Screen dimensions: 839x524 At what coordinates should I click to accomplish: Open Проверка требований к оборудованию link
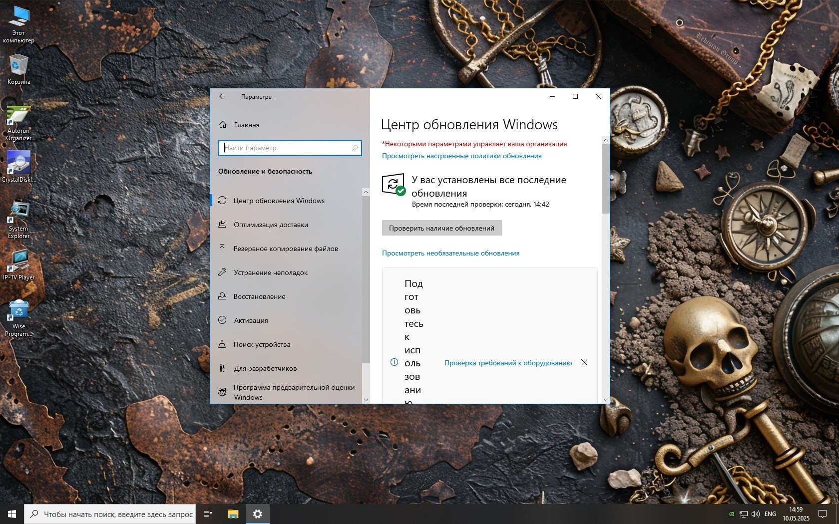click(508, 363)
